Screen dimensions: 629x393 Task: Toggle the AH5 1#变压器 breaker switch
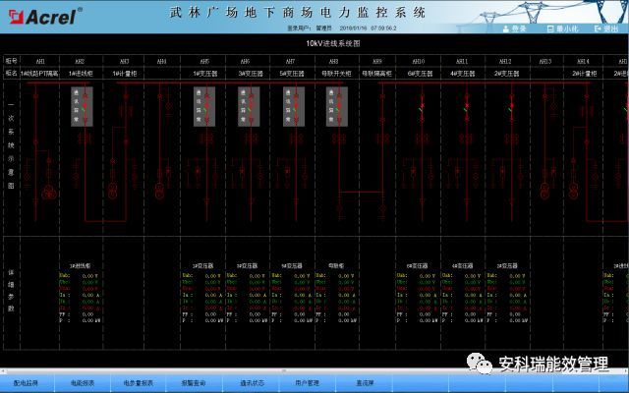coord(204,106)
